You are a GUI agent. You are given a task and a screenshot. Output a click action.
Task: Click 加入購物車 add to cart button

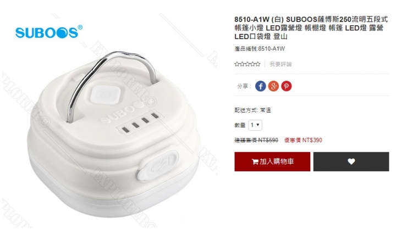272,161
